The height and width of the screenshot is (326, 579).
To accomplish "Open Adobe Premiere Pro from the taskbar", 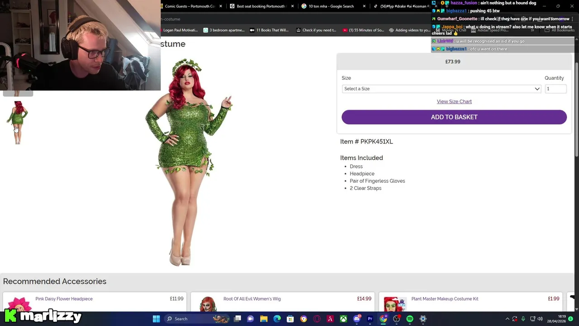I will coord(370,319).
